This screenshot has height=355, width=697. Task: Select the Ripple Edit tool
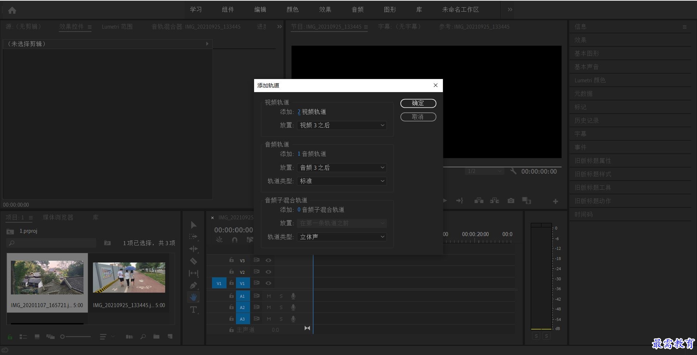193,249
